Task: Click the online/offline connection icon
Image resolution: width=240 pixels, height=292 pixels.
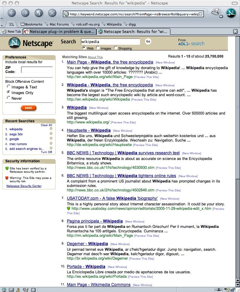Action: pyautogui.click(x=219, y=290)
